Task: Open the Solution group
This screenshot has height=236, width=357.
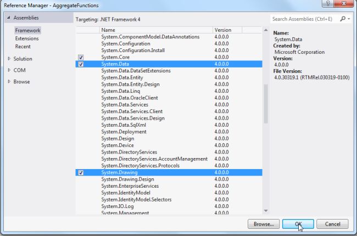Action: coord(23,59)
